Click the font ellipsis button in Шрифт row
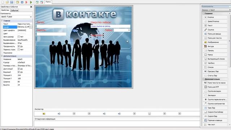This screenshot has height=130, width=231. click(x=31, y=27)
